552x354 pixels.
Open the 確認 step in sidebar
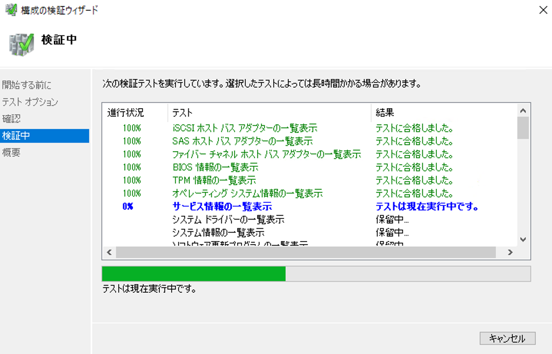(12, 118)
